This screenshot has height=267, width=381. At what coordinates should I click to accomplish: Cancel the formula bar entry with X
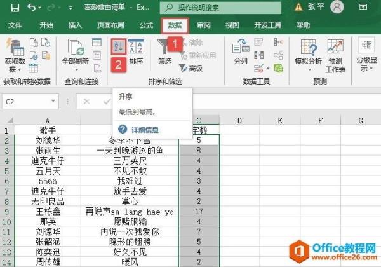(x=86, y=101)
